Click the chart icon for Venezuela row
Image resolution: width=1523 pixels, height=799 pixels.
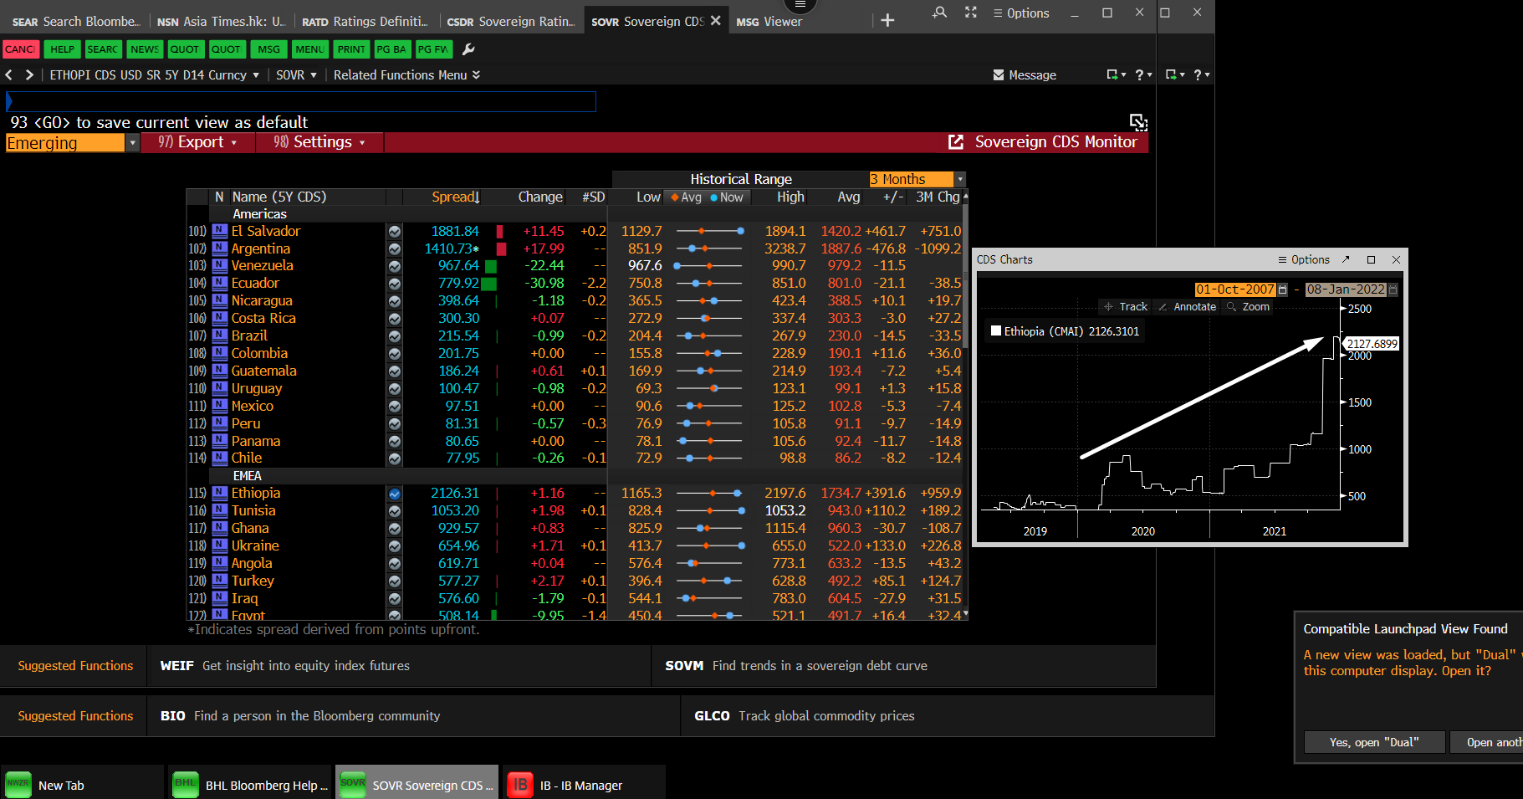[395, 266]
